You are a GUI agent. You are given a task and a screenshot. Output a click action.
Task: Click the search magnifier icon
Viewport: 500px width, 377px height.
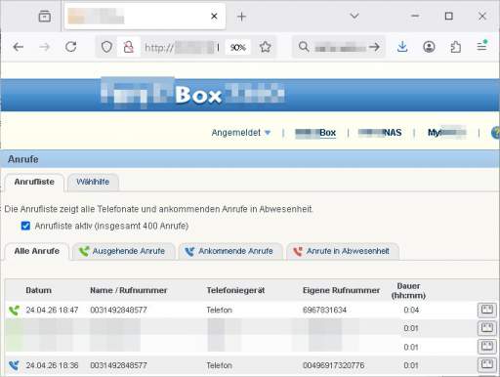click(x=304, y=47)
